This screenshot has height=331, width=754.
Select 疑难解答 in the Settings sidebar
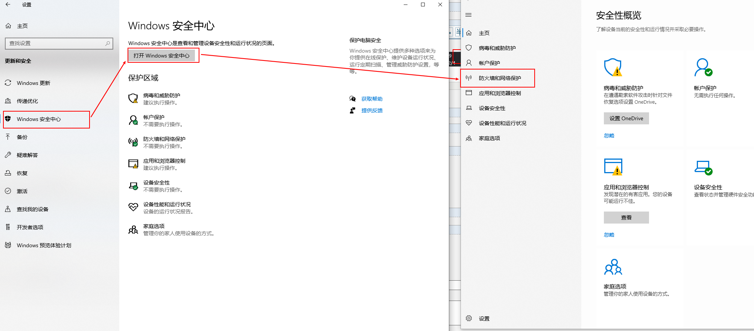click(x=27, y=155)
